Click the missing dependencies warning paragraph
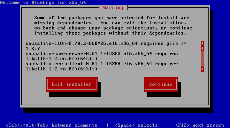Image resolution: width=230 pixels, height=128 pixels. click(112, 25)
